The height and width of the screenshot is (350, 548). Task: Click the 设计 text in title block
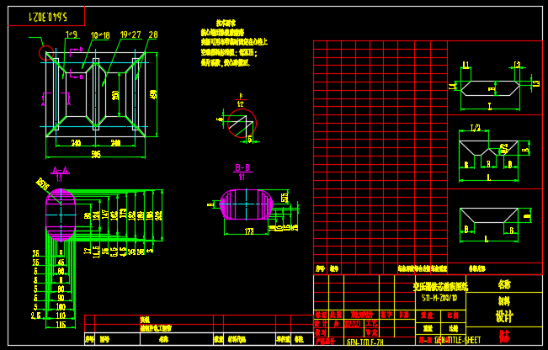pyautogui.click(x=504, y=316)
